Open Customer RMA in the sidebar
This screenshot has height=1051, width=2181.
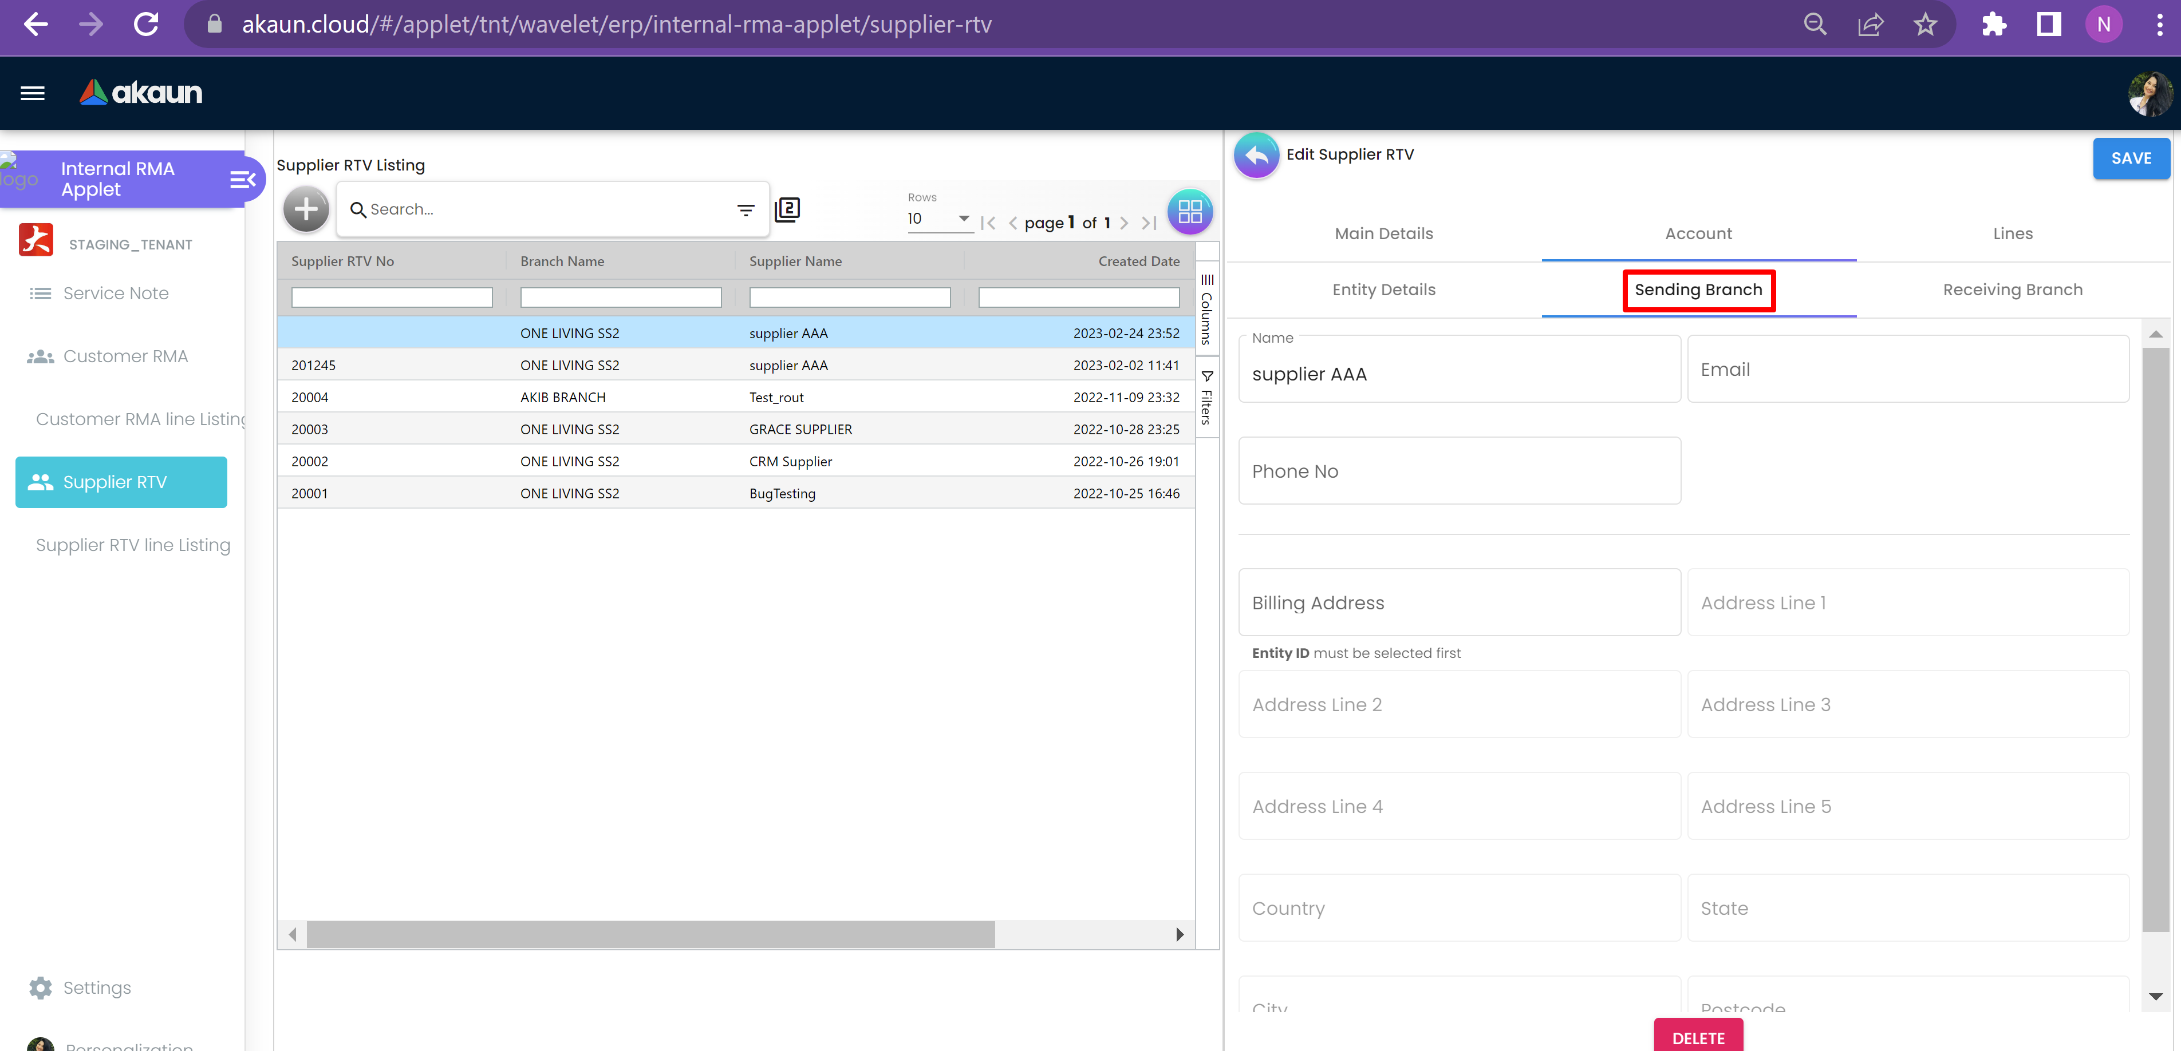point(125,356)
